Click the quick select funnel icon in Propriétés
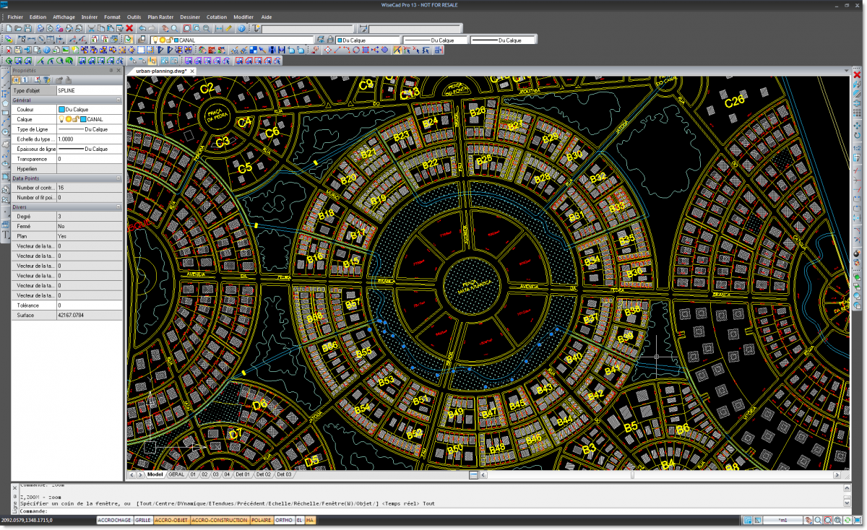 click(46, 80)
